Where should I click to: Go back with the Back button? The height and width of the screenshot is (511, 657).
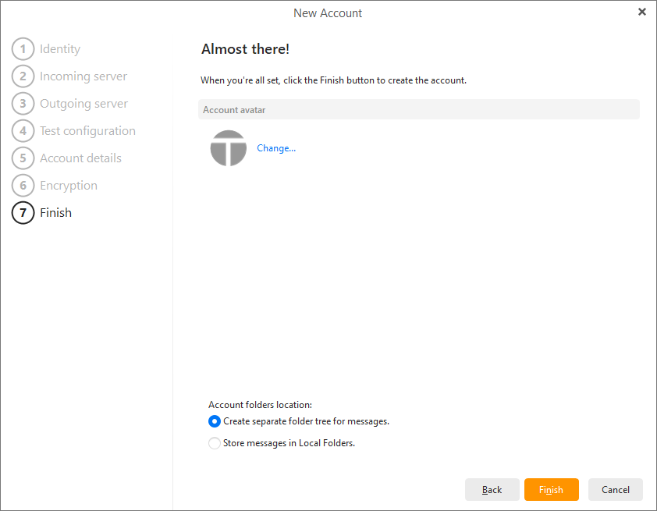click(492, 490)
